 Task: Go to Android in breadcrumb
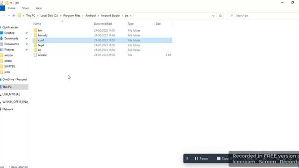91,15
